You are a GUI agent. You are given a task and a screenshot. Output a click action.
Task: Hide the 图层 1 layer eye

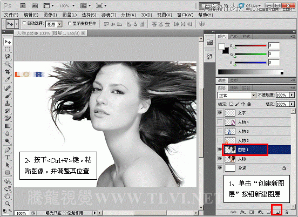pos(220,150)
